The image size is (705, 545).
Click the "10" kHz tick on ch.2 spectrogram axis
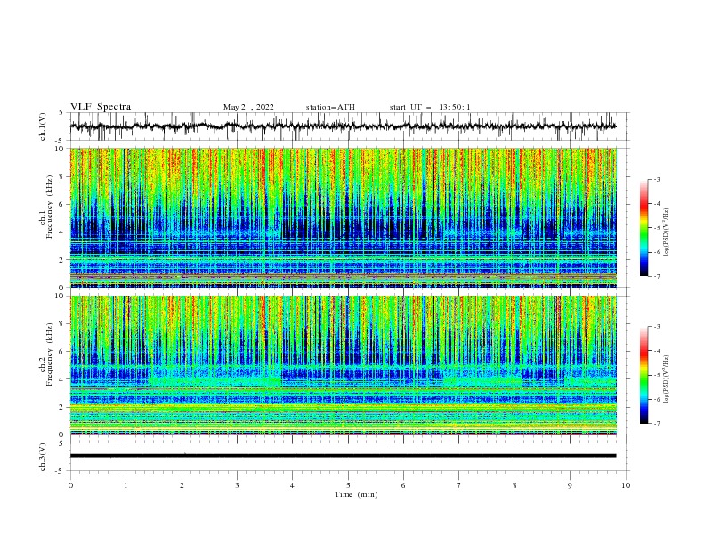pyautogui.click(x=60, y=296)
